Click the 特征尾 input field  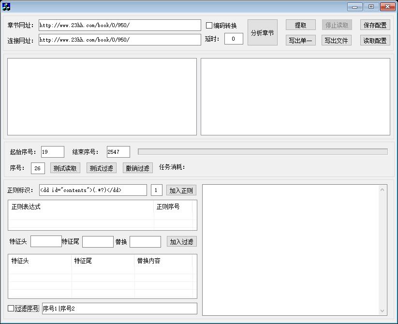(x=98, y=241)
